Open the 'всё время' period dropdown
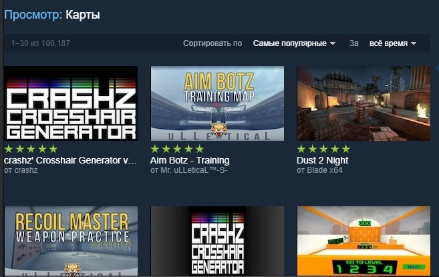Screen dimensions: 439x277 392,43
